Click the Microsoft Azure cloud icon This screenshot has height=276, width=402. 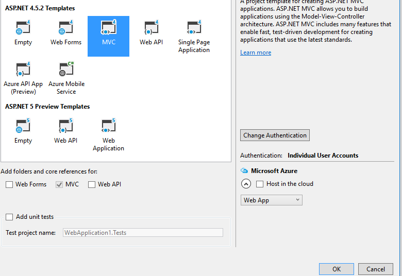244,170
